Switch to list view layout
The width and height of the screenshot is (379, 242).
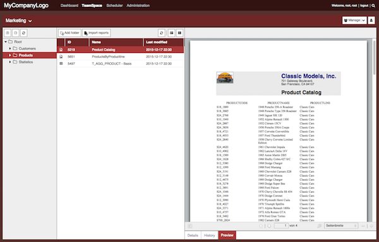tap(171, 33)
